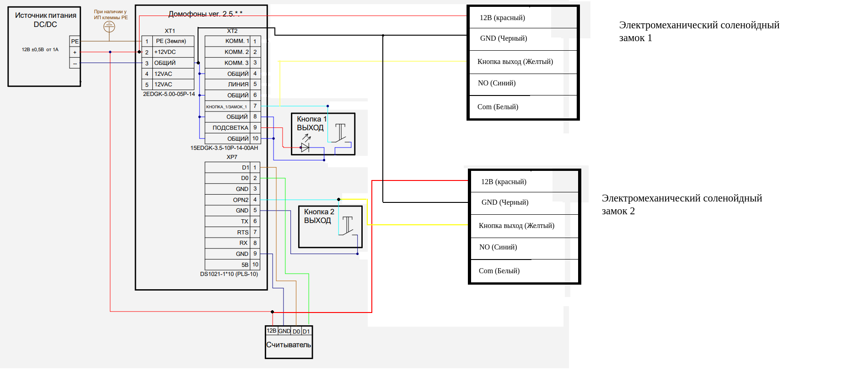Select 'GND (Черный)' on lock 2
The width and height of the screenshot is (842, 371).
(x=505, y=202)
